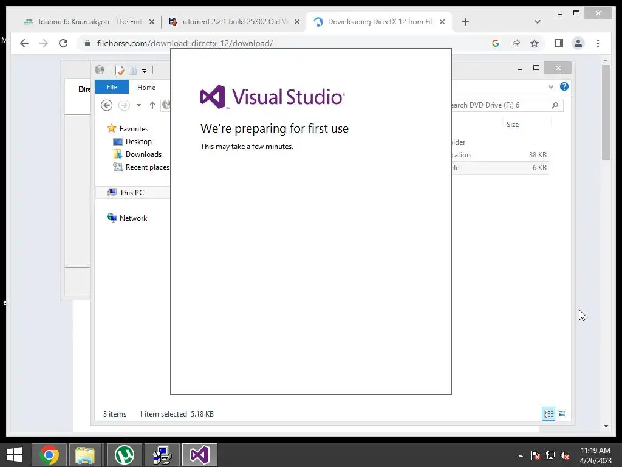The width and height of the screenshot is (622, 467).
Task: Maximize the Explorer window
Action: point(536,68)
